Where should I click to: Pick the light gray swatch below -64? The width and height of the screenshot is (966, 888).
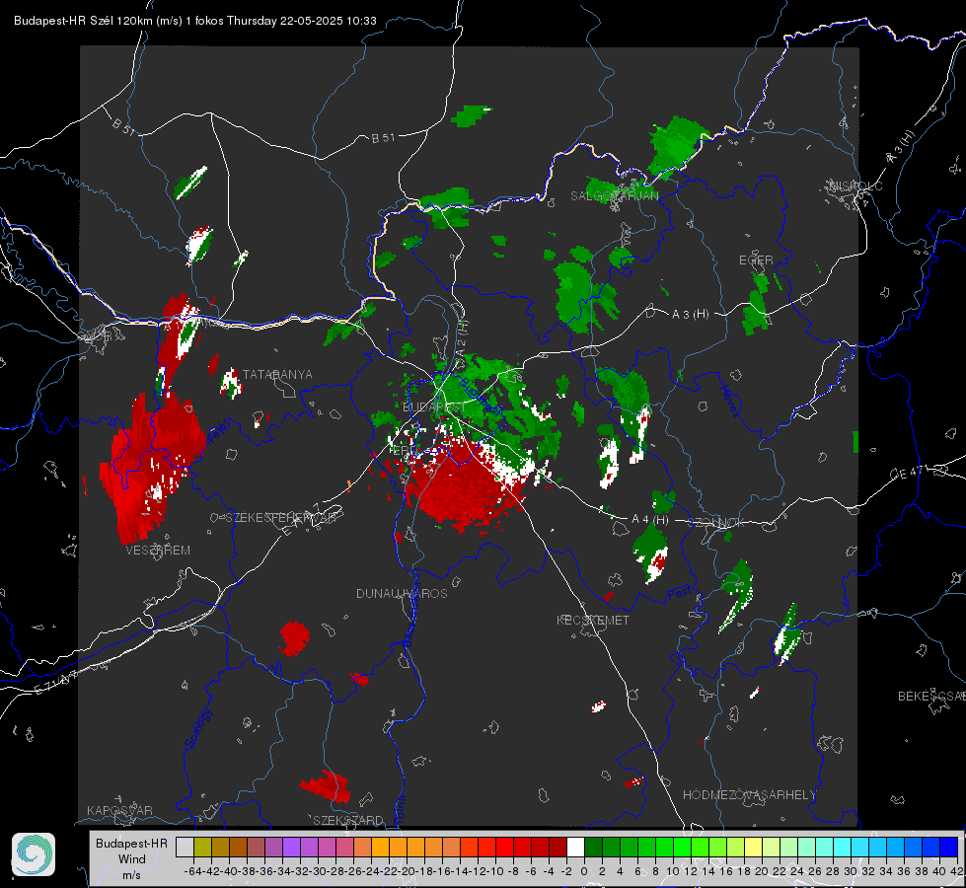pyautogui.click(x=185, y=847)
